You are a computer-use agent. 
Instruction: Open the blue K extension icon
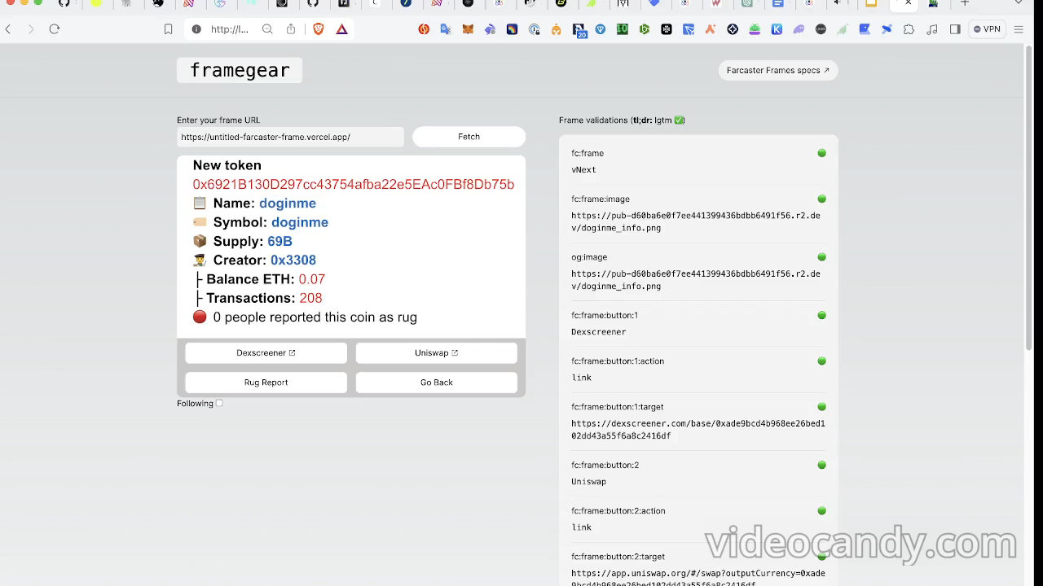click(777, 29)
